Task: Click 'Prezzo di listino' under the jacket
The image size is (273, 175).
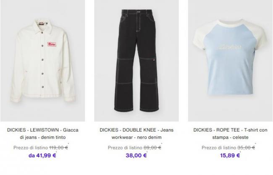Action: (31, 147)
